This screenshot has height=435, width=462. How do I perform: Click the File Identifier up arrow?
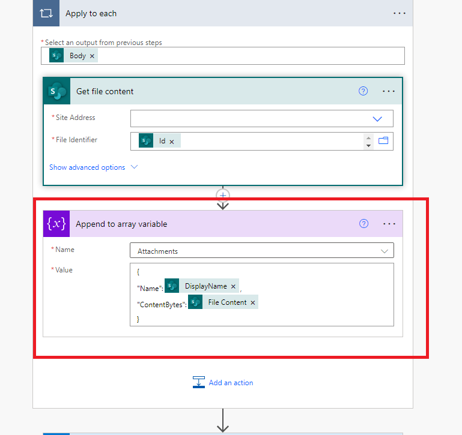point(368,138)
